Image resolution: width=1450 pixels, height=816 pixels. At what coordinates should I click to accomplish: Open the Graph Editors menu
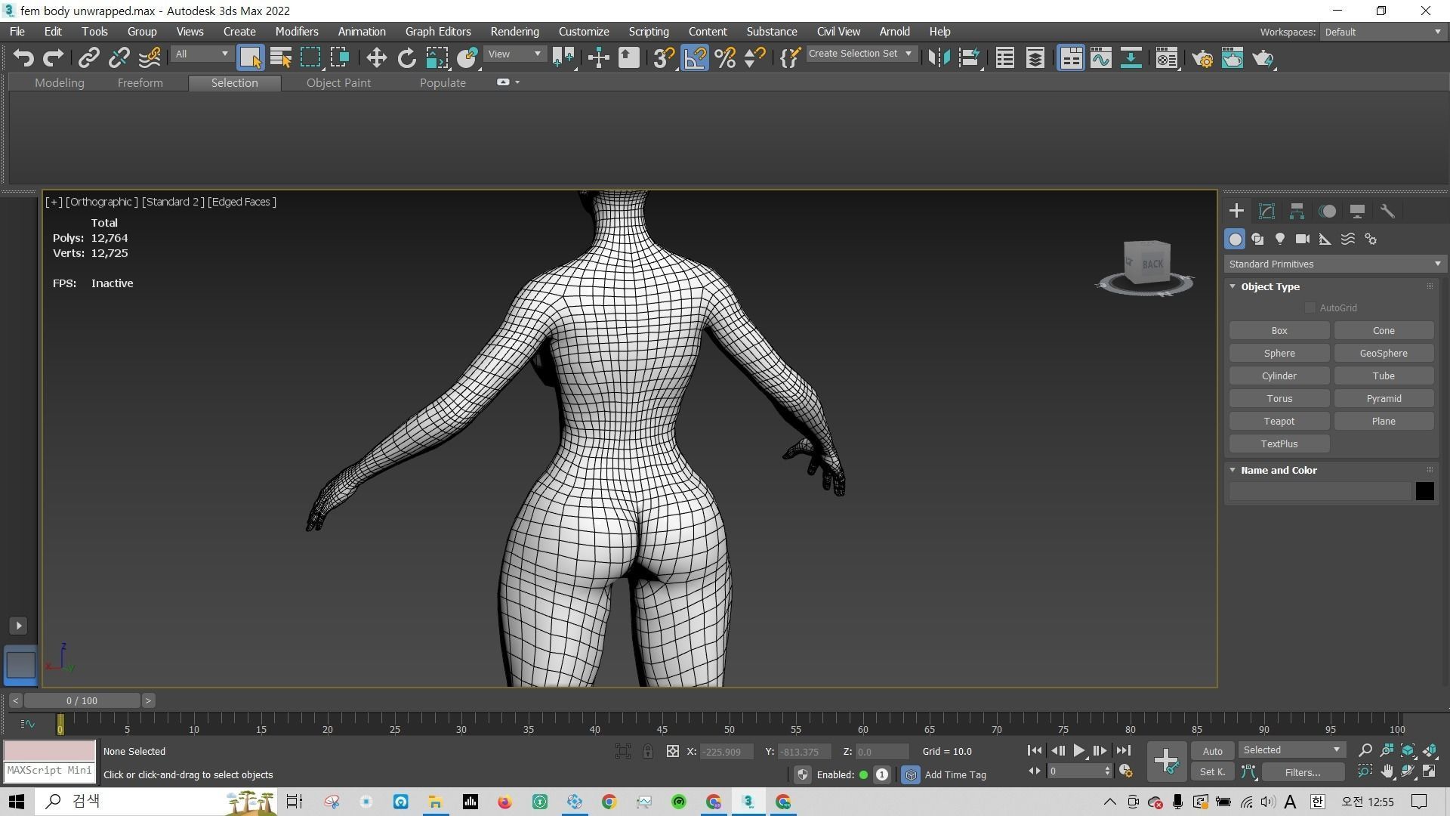(438, 32)
